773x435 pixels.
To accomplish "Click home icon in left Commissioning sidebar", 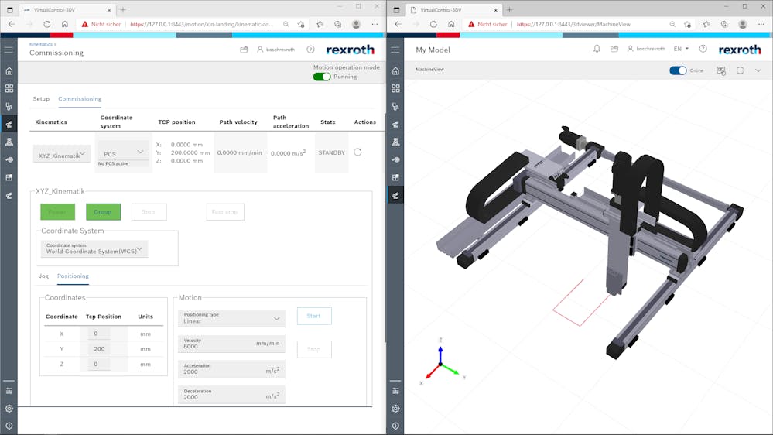I will coord(9,70).
